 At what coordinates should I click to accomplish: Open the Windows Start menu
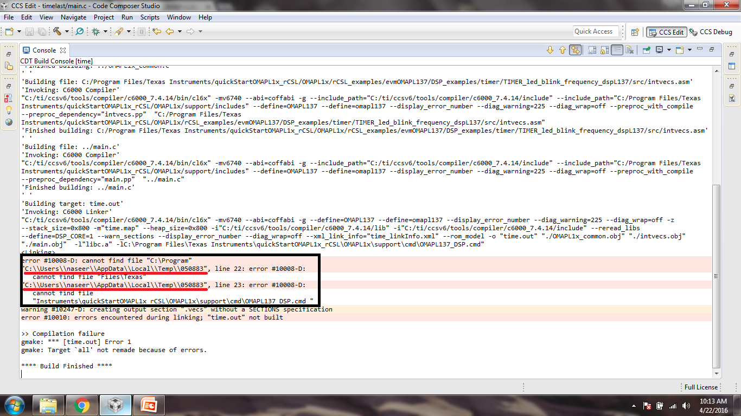[14, 405]
